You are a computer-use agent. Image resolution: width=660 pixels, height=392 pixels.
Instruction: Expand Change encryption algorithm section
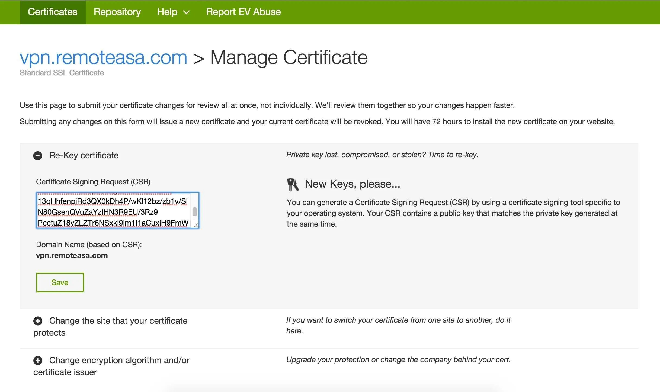tap(38, 361)
